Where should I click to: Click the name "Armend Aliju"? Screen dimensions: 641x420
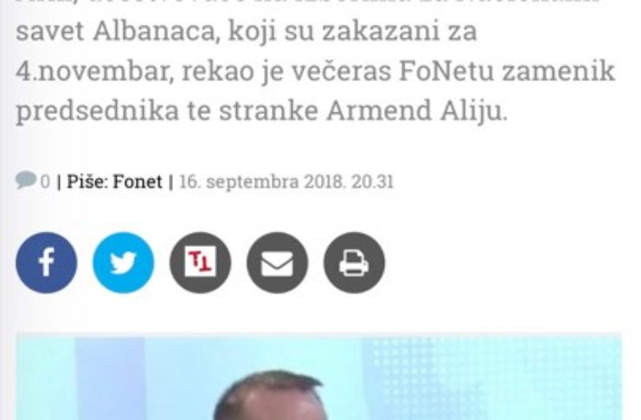[x=417, y=111]
